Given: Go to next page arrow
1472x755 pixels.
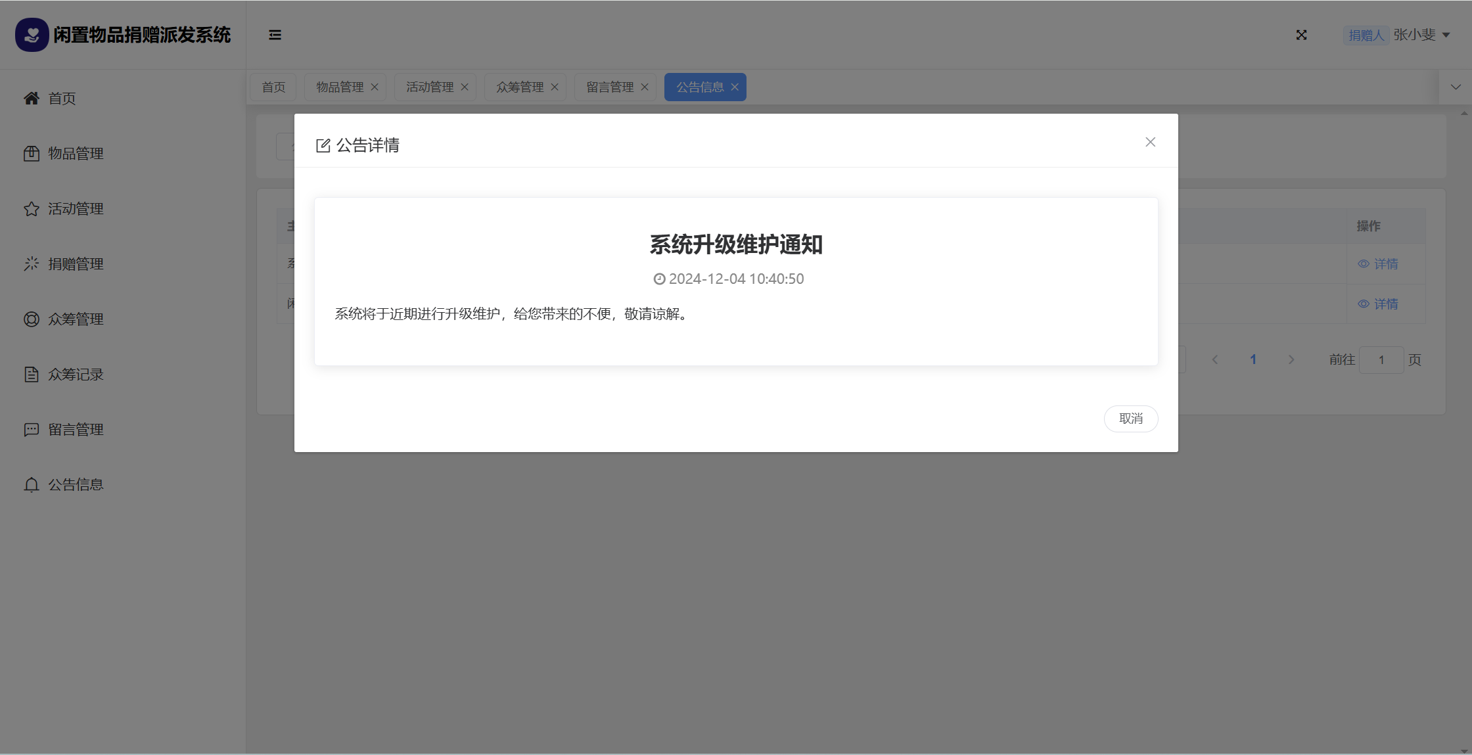Looking at the screenshot, I should (1291, 360).
